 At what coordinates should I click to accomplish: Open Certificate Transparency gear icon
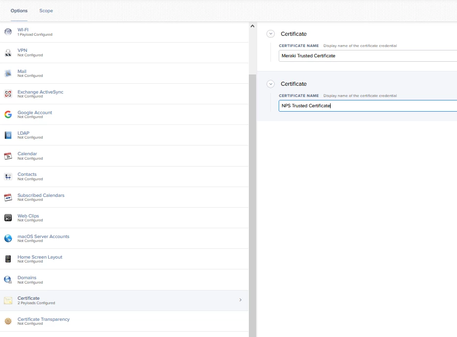pos(8,321)
